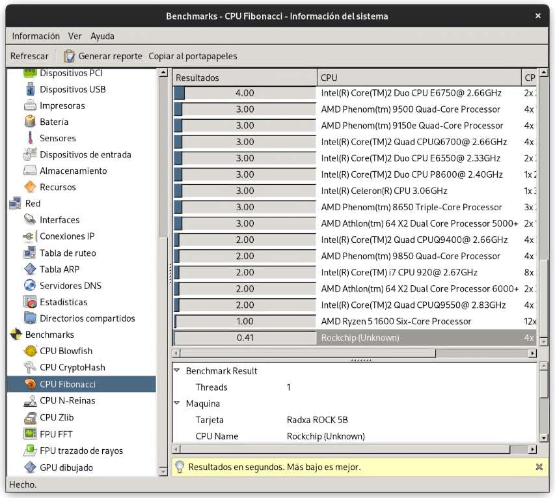Collapse the Maquina section

tap(177, 403)
